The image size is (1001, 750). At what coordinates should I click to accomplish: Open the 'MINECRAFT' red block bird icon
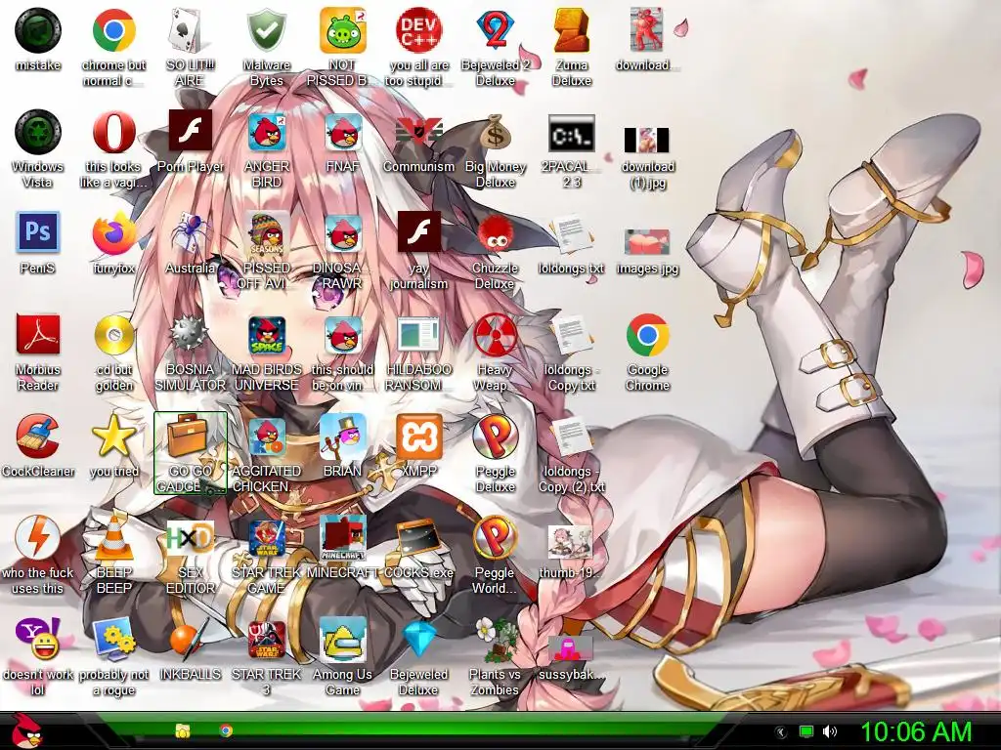coord(343,538)
